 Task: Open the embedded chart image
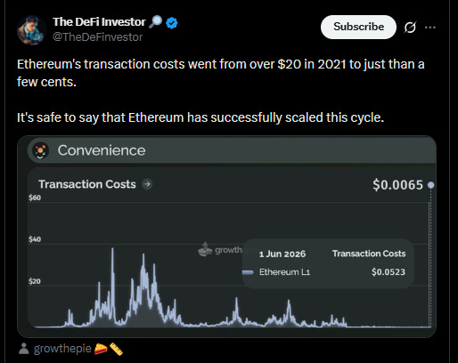tap(226, 237)
